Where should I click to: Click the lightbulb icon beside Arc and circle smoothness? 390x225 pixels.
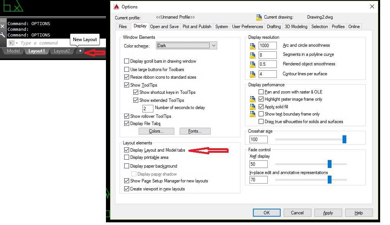(x=252, y=45)
